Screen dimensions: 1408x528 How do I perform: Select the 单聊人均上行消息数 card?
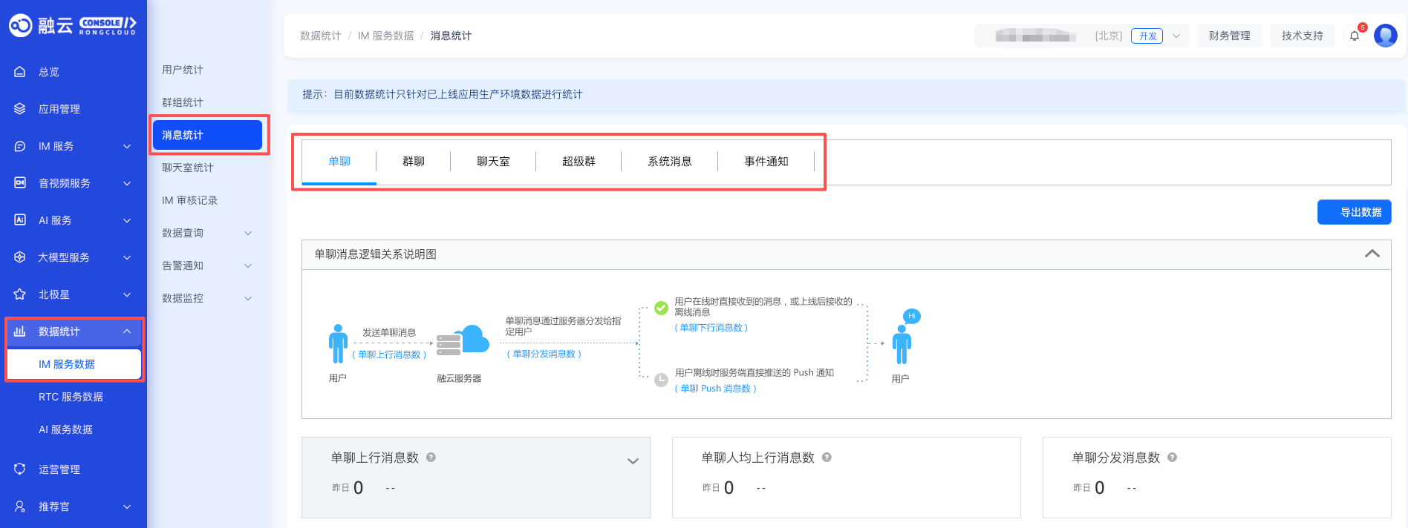[847, 478]
